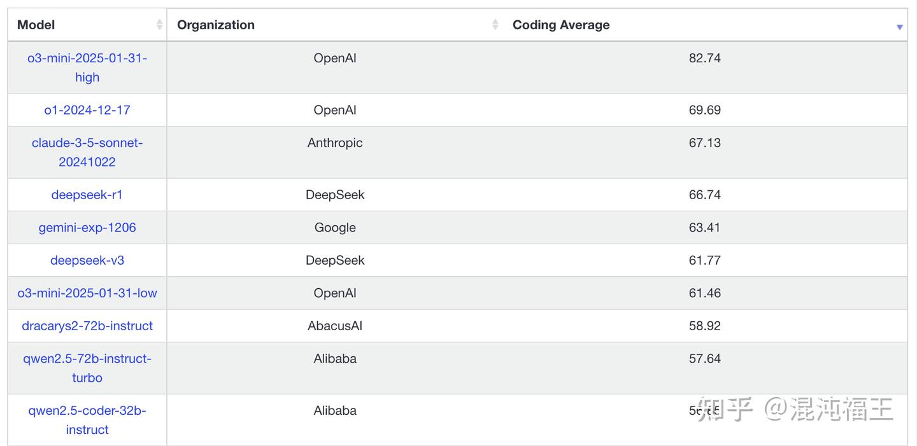Image resolution: width=917 pixels, height=446 pixels.
Task: Click the deepseek-r1 model link
Action: tap(87, 195)
